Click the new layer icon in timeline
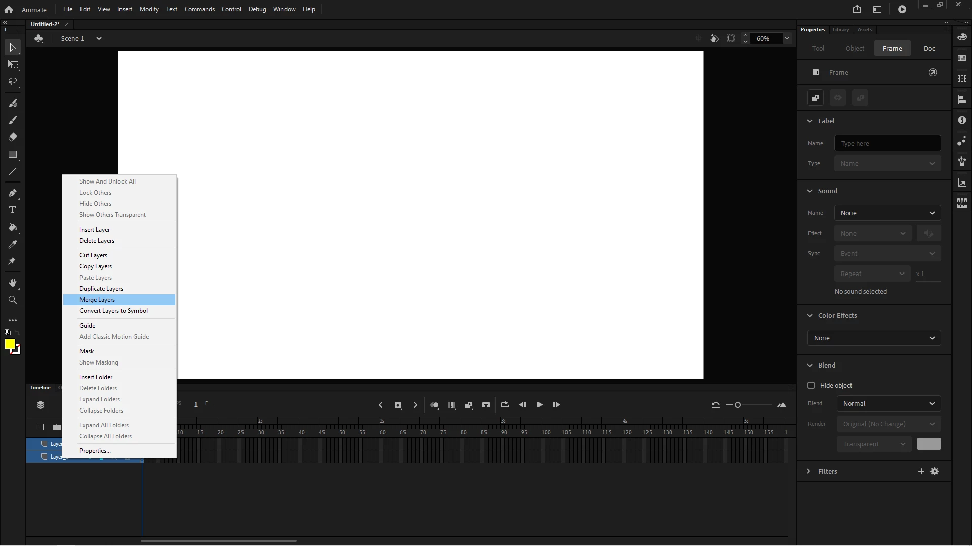This screenshot has height=546, width=972. point(40,427)
